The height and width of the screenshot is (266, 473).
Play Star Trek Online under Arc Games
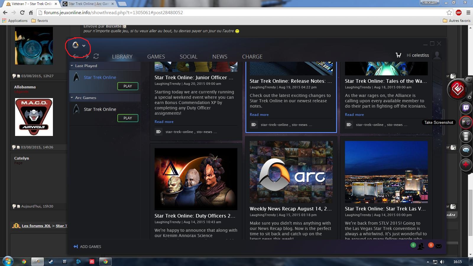128,118
